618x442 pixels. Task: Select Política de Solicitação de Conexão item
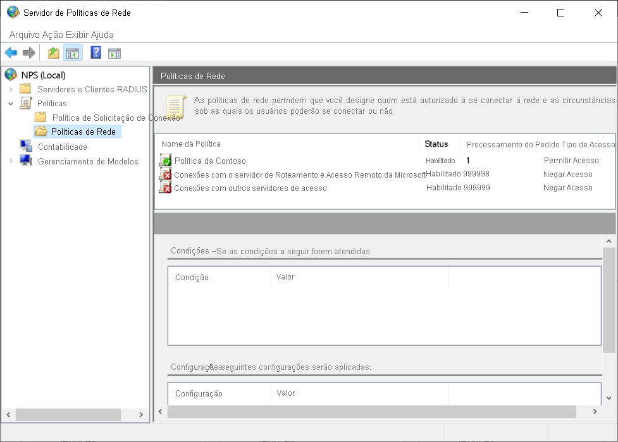click(x=116, y=118)
